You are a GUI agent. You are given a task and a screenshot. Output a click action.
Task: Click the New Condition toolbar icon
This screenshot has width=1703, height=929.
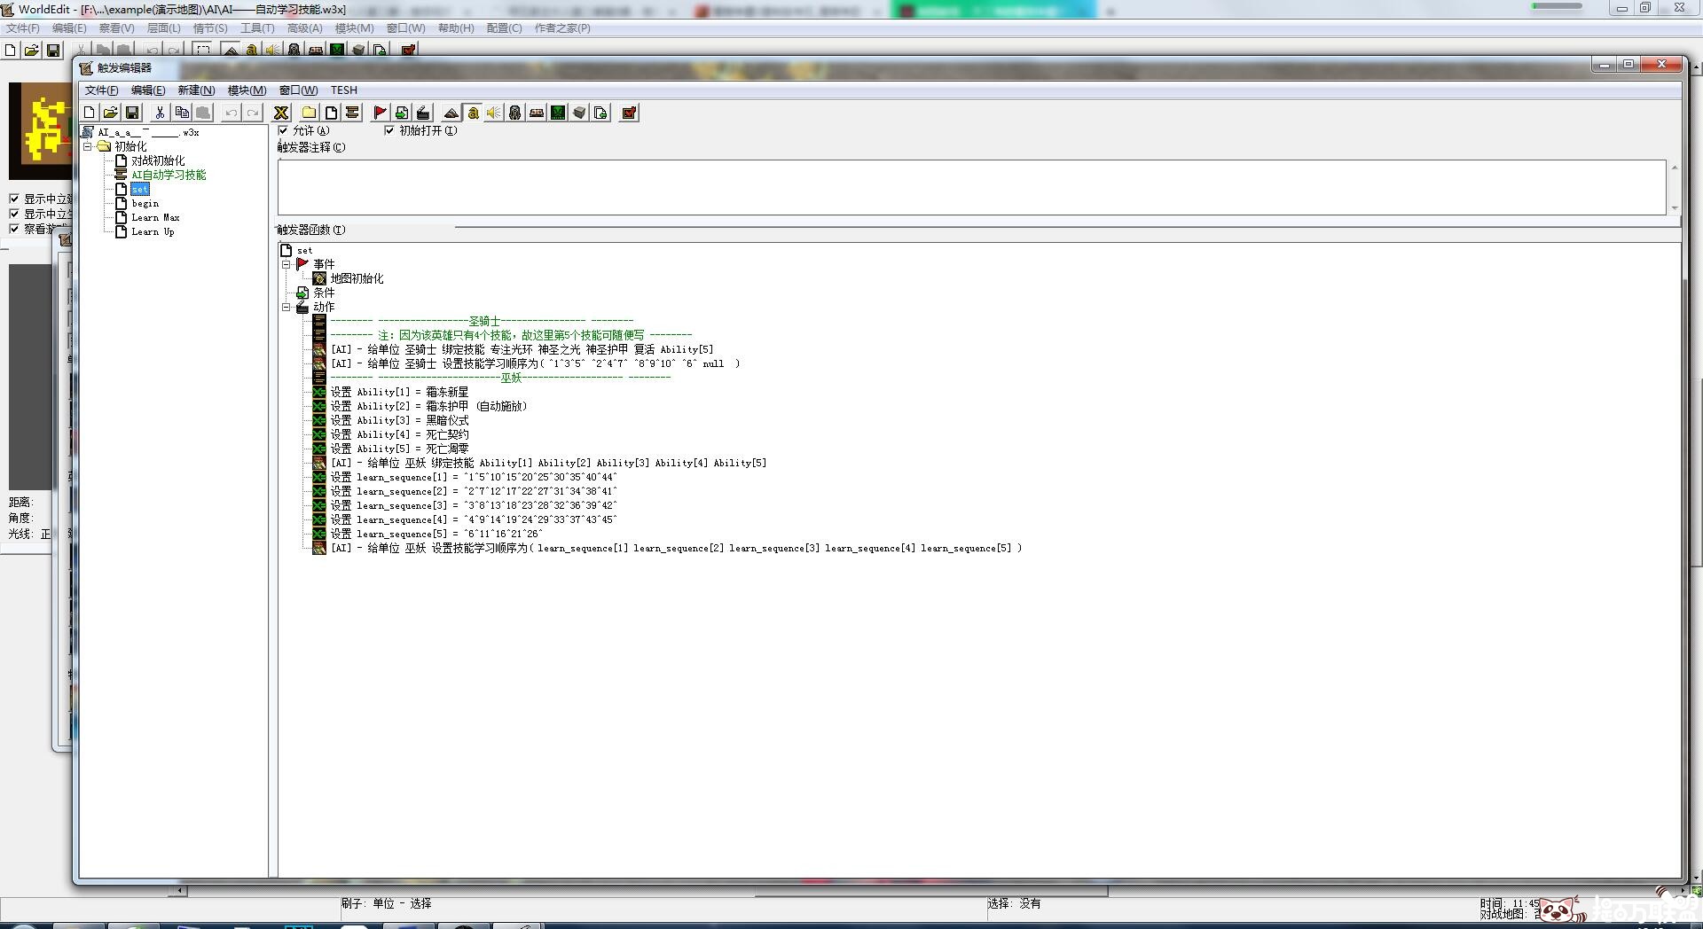point(402,113)
